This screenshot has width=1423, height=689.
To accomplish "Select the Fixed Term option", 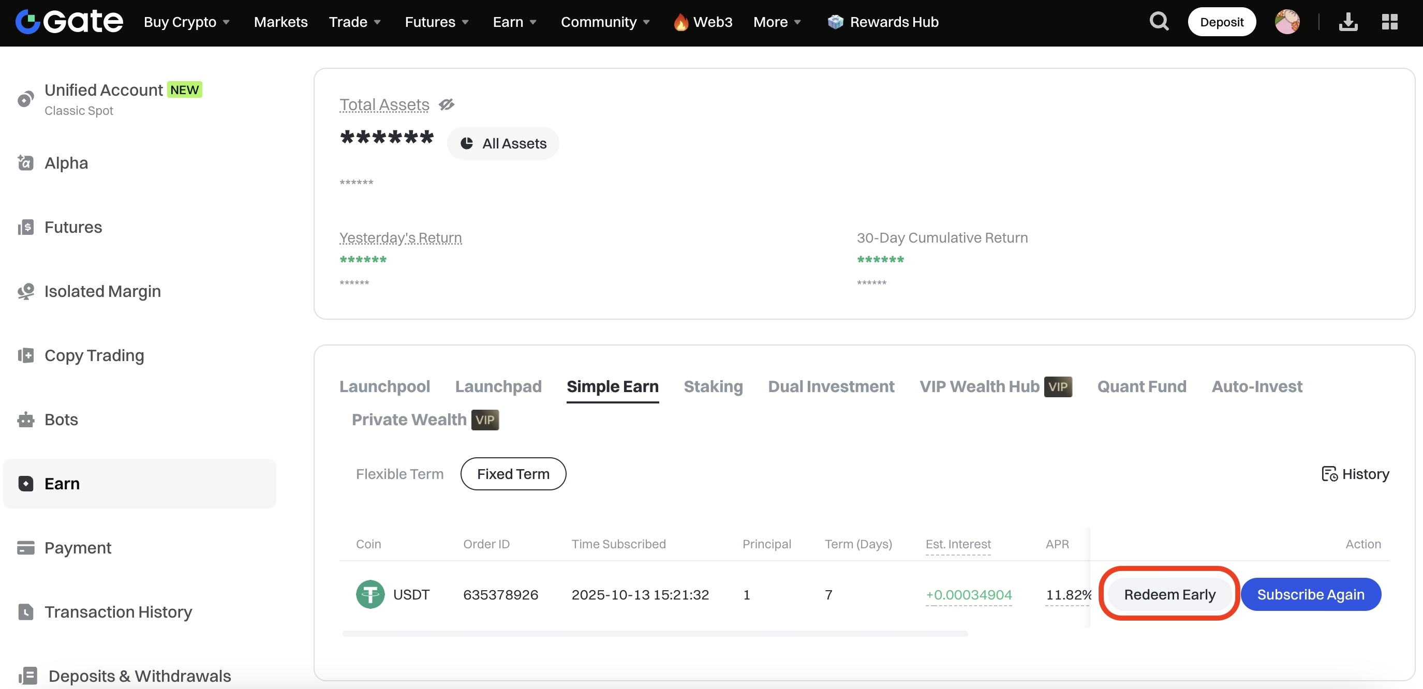I will point(513,474).
